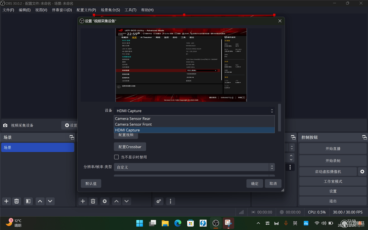368x230 pixels.
Task: Move the scene down with arrow icon
Action: point(50,201)
